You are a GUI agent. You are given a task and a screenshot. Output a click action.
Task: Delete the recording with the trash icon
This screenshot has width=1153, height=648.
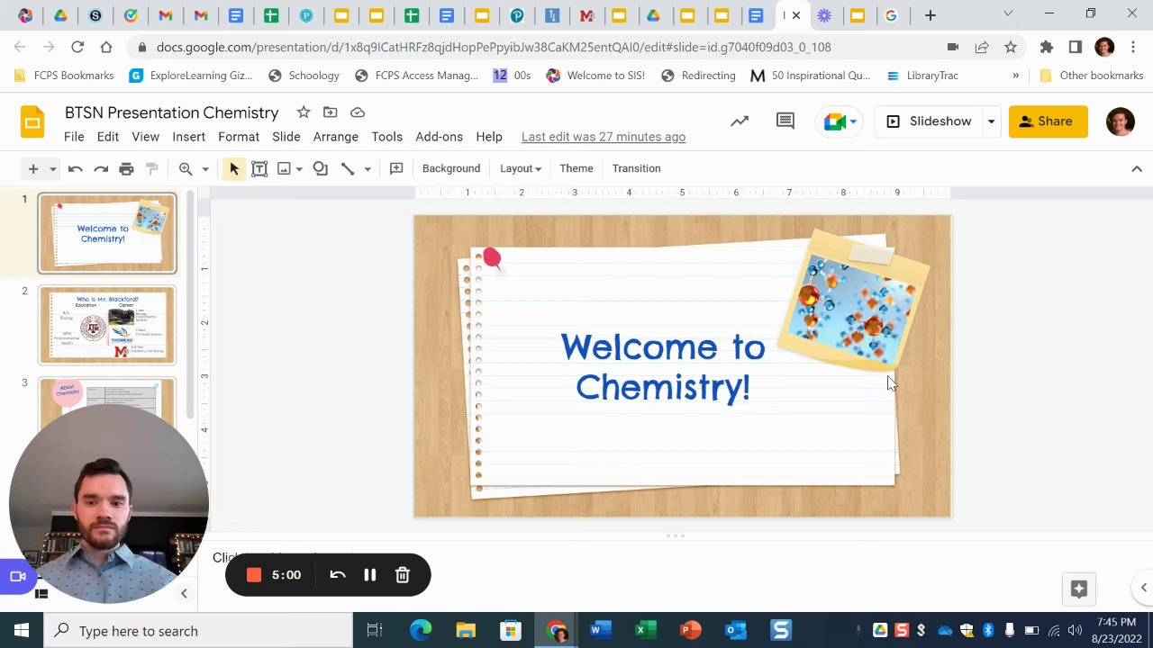point(403,575)
